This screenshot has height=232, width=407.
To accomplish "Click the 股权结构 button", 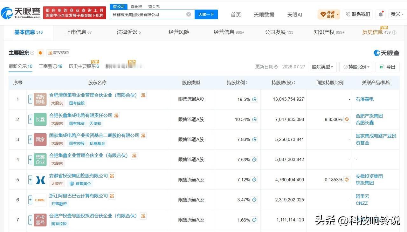I will pos(58,53).
